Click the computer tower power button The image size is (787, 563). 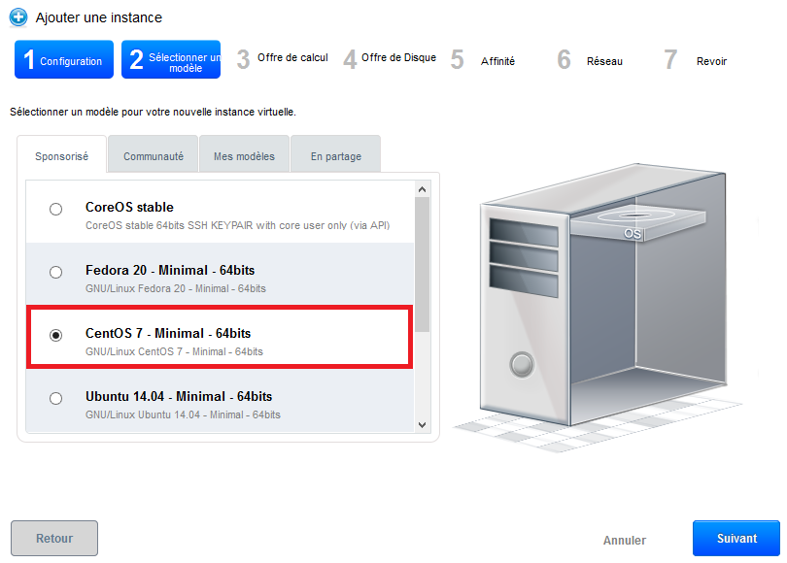tap(522, 364)
